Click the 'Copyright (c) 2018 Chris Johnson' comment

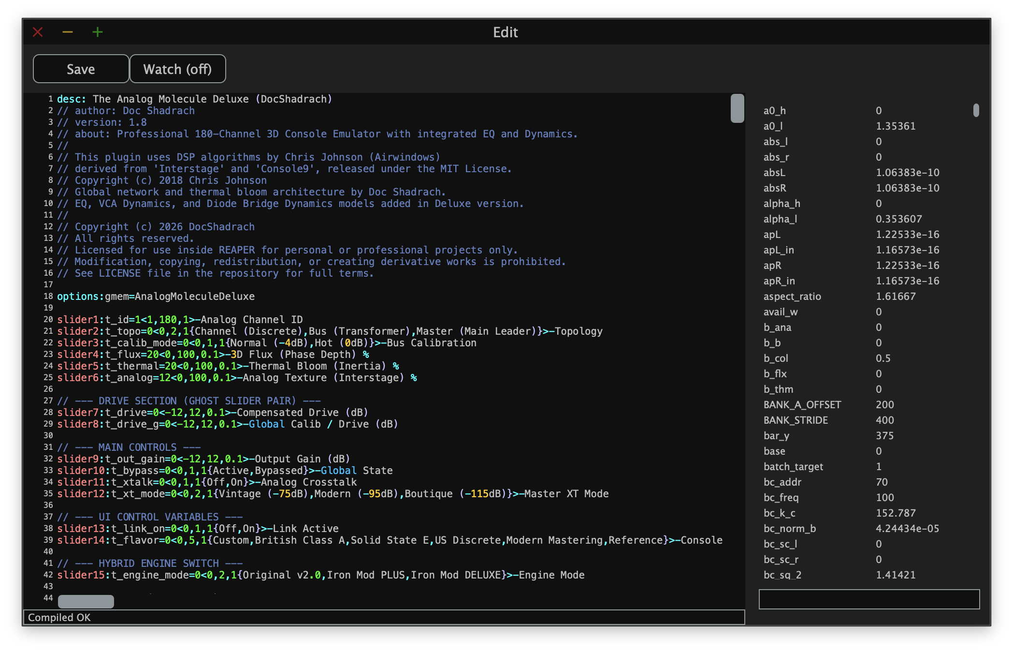click(162, 180)
